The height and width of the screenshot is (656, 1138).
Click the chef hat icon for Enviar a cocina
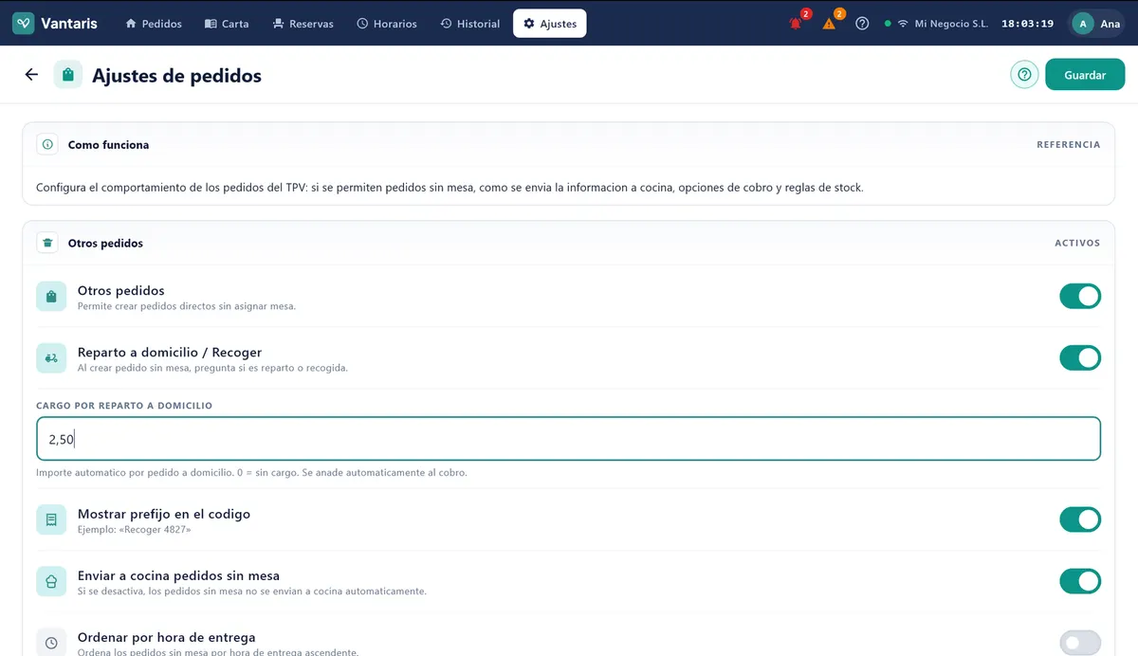tap(51, 581)
